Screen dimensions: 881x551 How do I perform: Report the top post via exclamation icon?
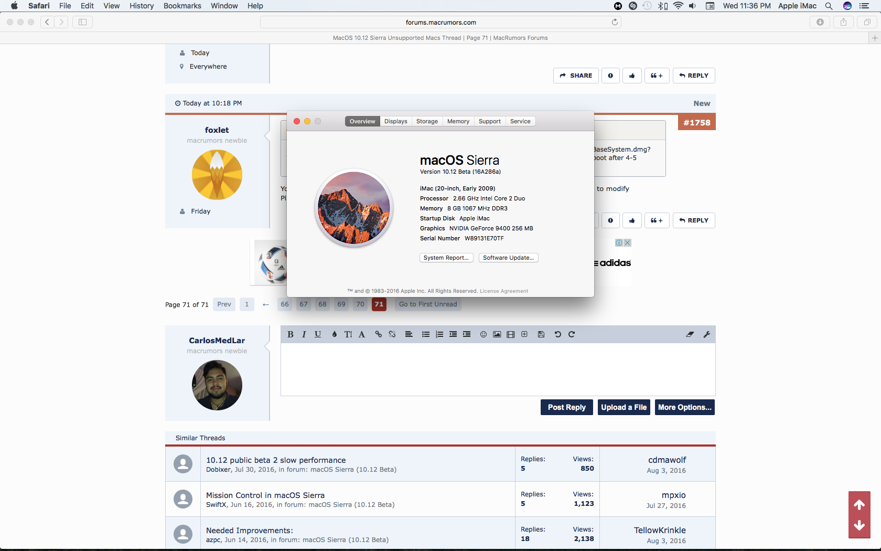click(x=610, y=76)
